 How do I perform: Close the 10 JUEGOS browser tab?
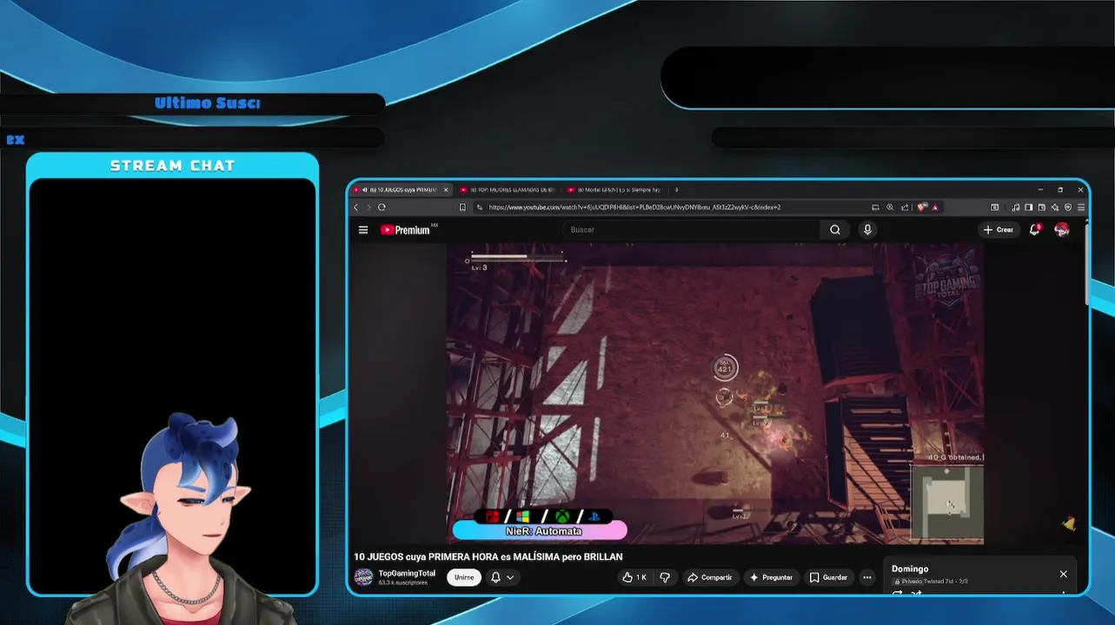pos(446,189)
